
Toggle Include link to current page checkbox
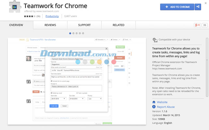point(52,81)
